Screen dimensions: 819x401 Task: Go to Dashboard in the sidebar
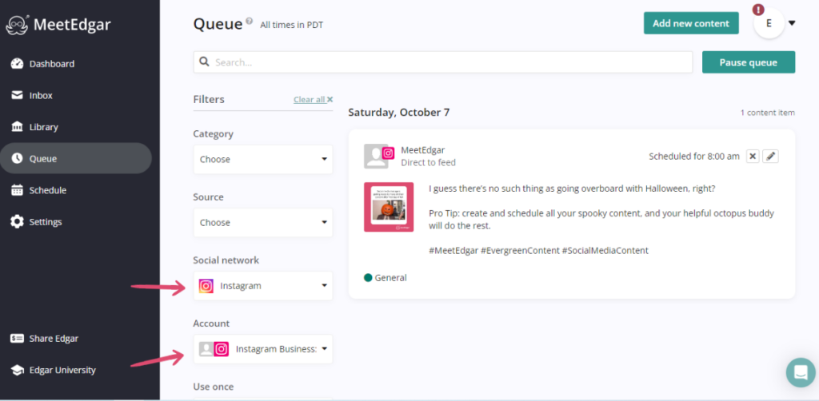[51, 64]
